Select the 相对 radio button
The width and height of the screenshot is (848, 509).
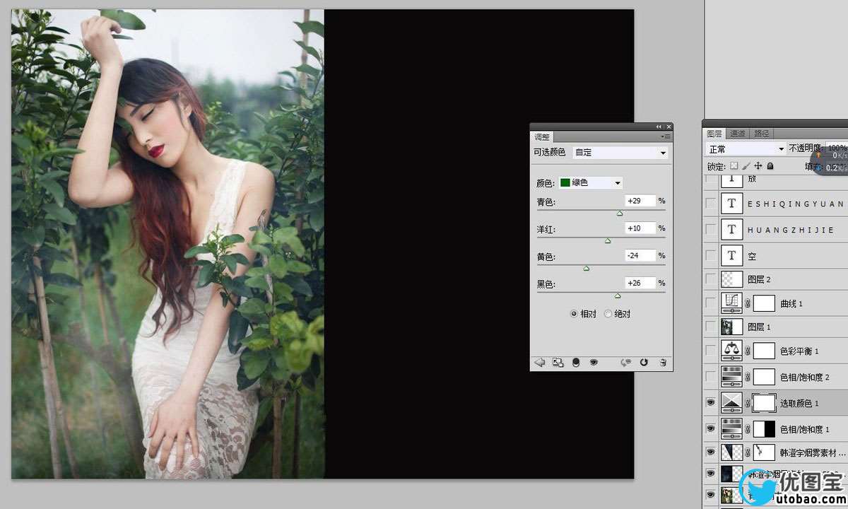point(574,314)
